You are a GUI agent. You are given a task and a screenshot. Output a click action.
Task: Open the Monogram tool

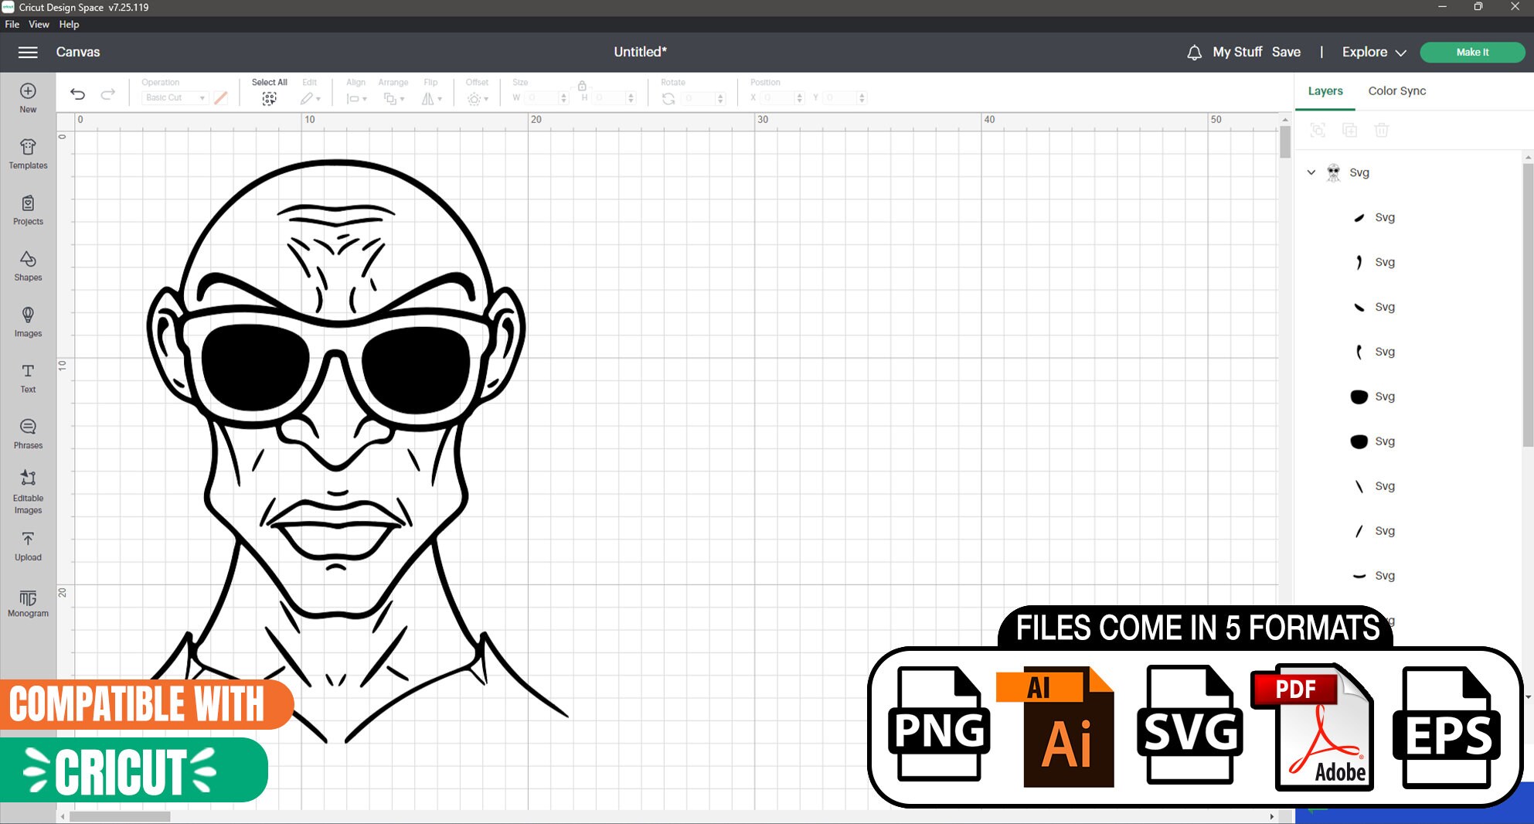(x=28, y=603)
